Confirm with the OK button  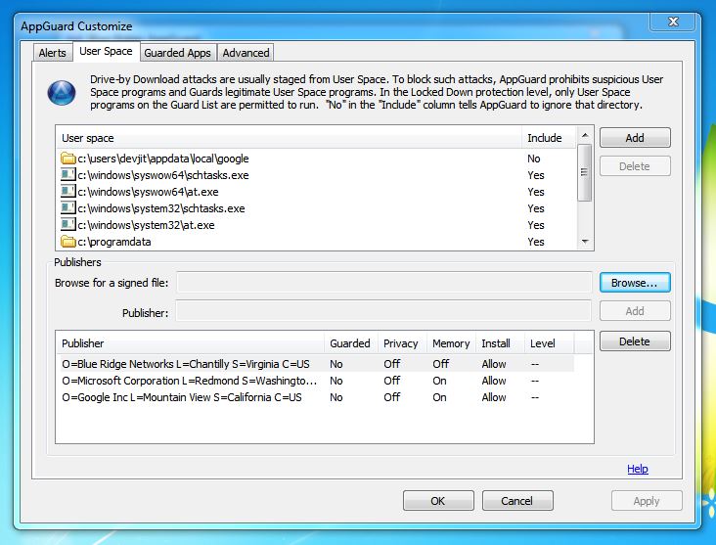click(x=438, y=501)
